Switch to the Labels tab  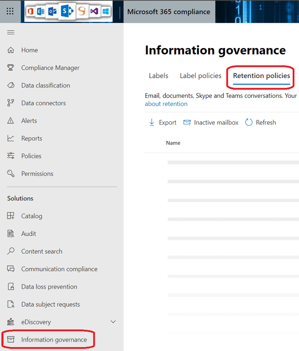158,76
